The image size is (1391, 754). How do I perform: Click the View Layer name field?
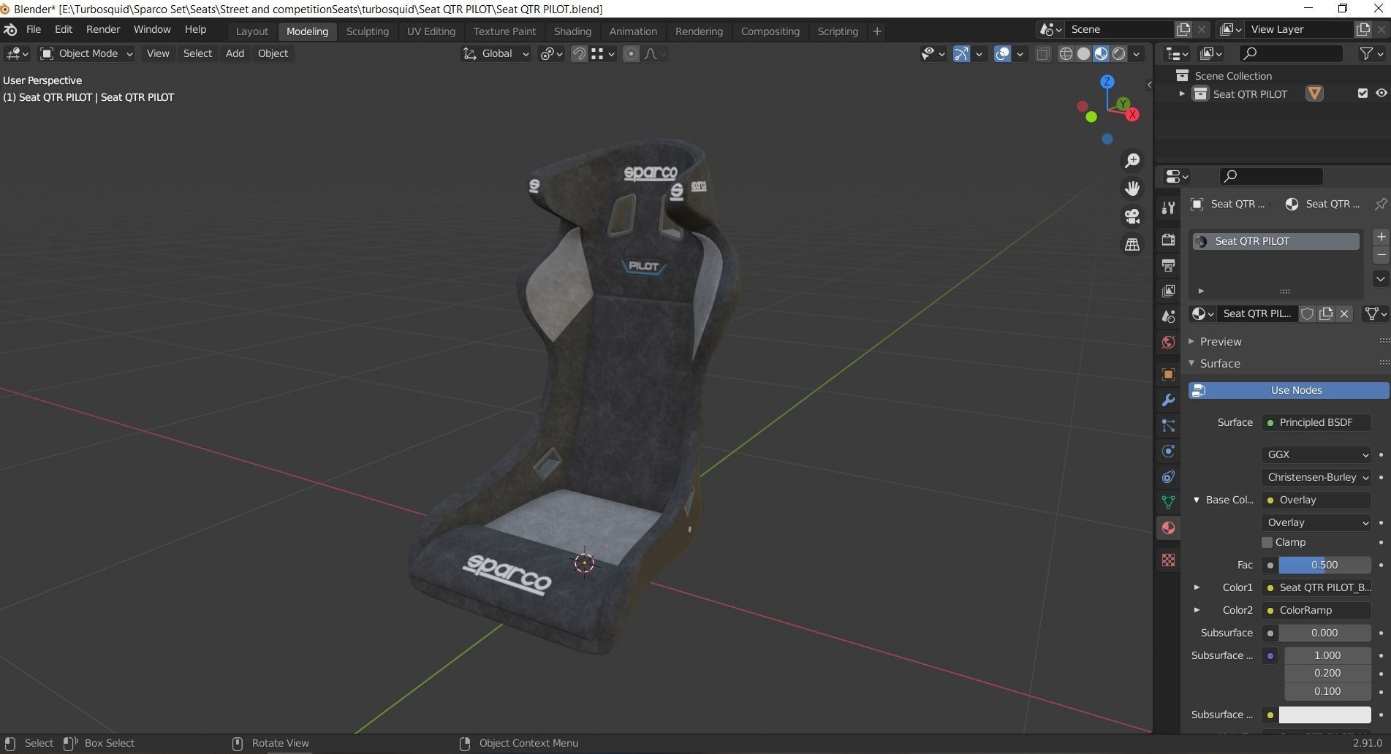[x=1300, y=29]
